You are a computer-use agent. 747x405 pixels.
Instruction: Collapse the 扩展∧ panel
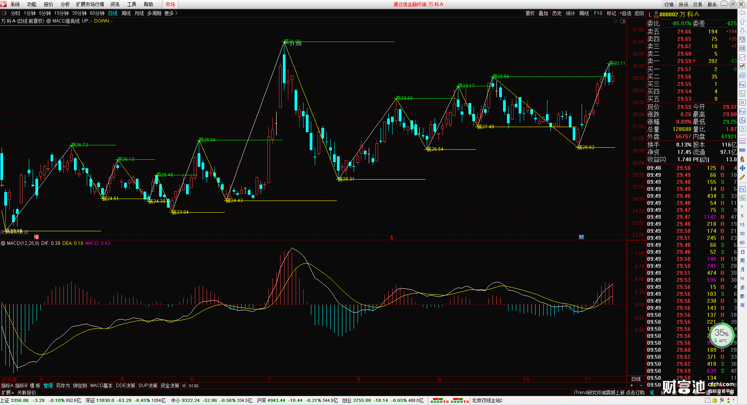pos(8,393)
